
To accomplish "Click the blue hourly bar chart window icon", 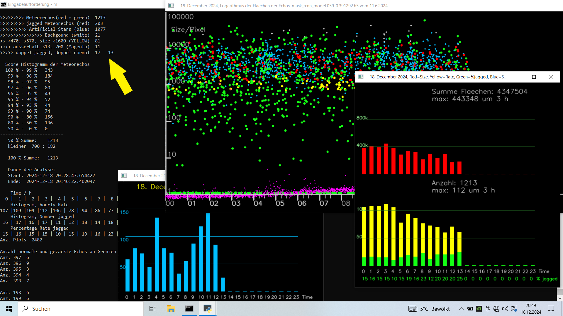I will 124,176.
